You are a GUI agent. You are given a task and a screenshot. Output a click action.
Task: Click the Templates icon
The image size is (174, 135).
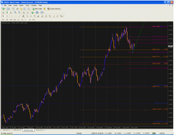click(41, 12)
